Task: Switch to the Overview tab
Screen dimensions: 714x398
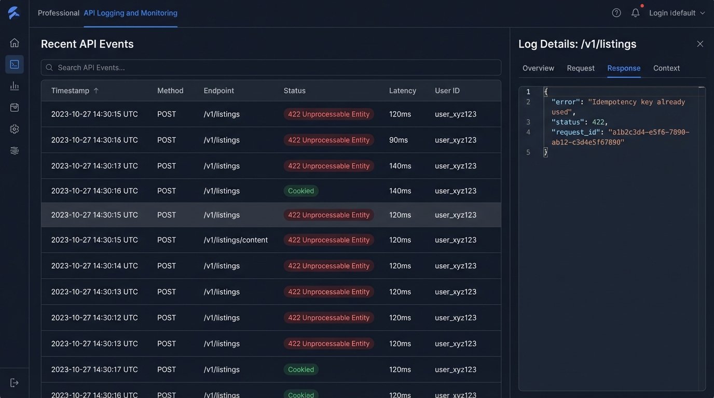Action: 538,68
